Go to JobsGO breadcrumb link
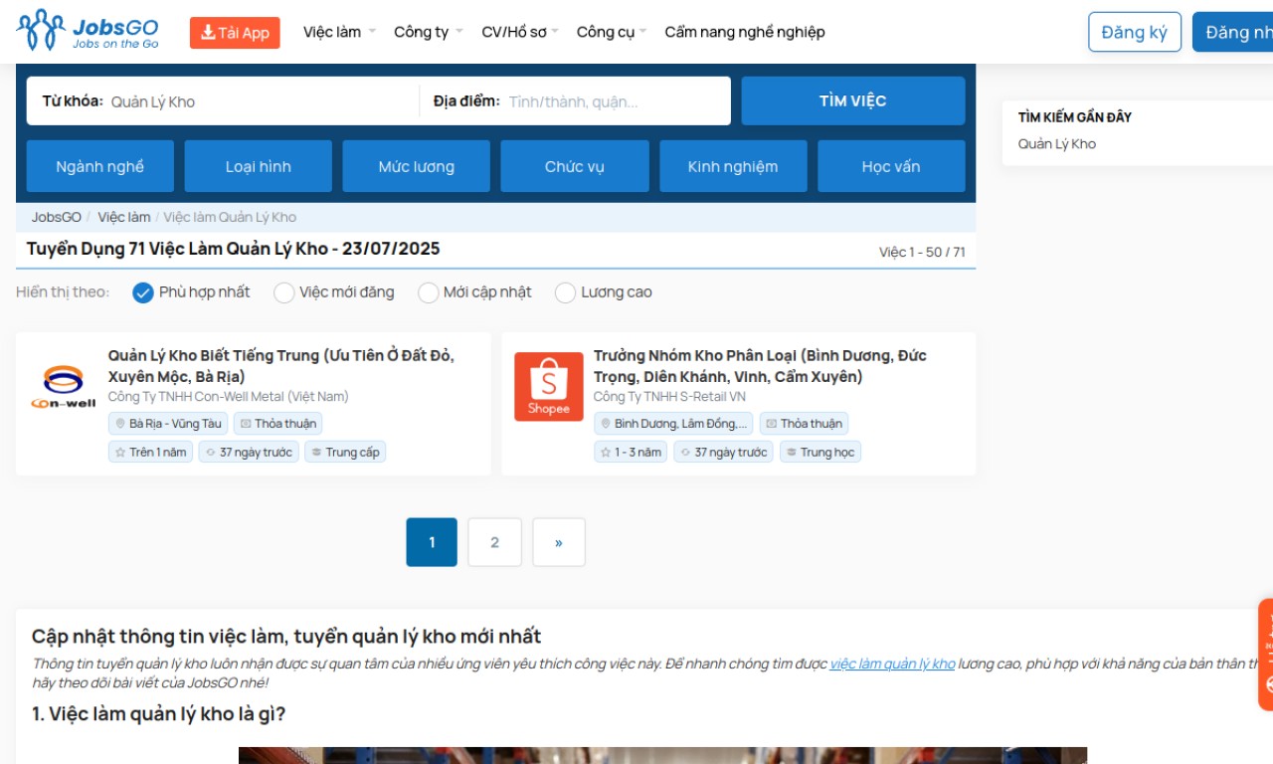 click(57, 217)
